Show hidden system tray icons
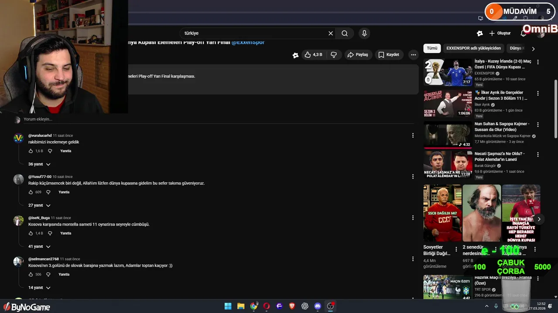 (x=487, y=306)
